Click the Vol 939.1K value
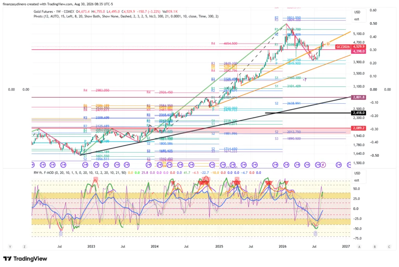399x267 pixels. tap(170, 11)
